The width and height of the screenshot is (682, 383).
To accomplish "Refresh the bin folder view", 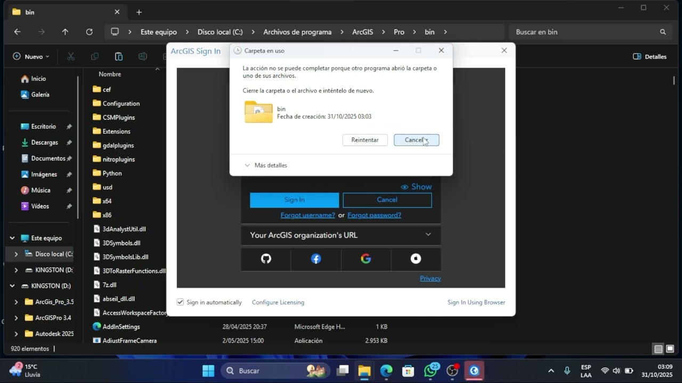I will [x=89, y=32].
